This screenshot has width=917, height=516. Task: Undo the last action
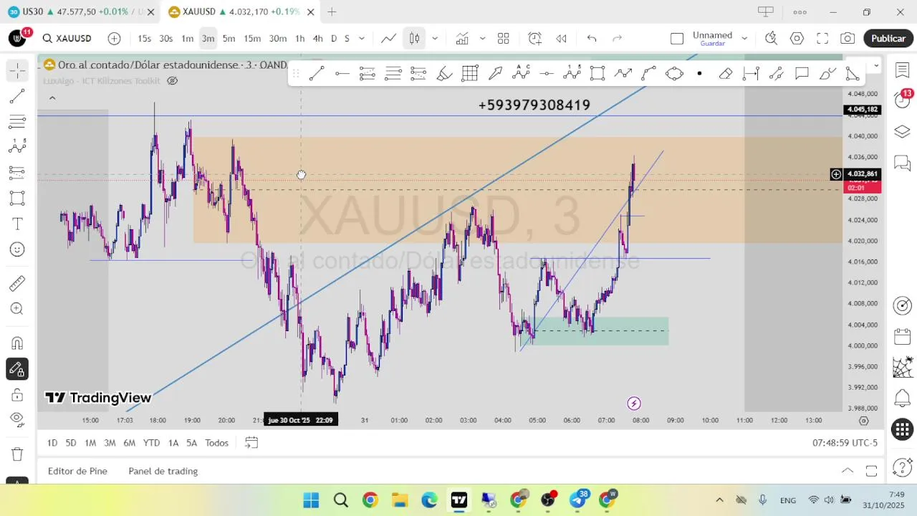pyautogui.click(x=592, y=39)
